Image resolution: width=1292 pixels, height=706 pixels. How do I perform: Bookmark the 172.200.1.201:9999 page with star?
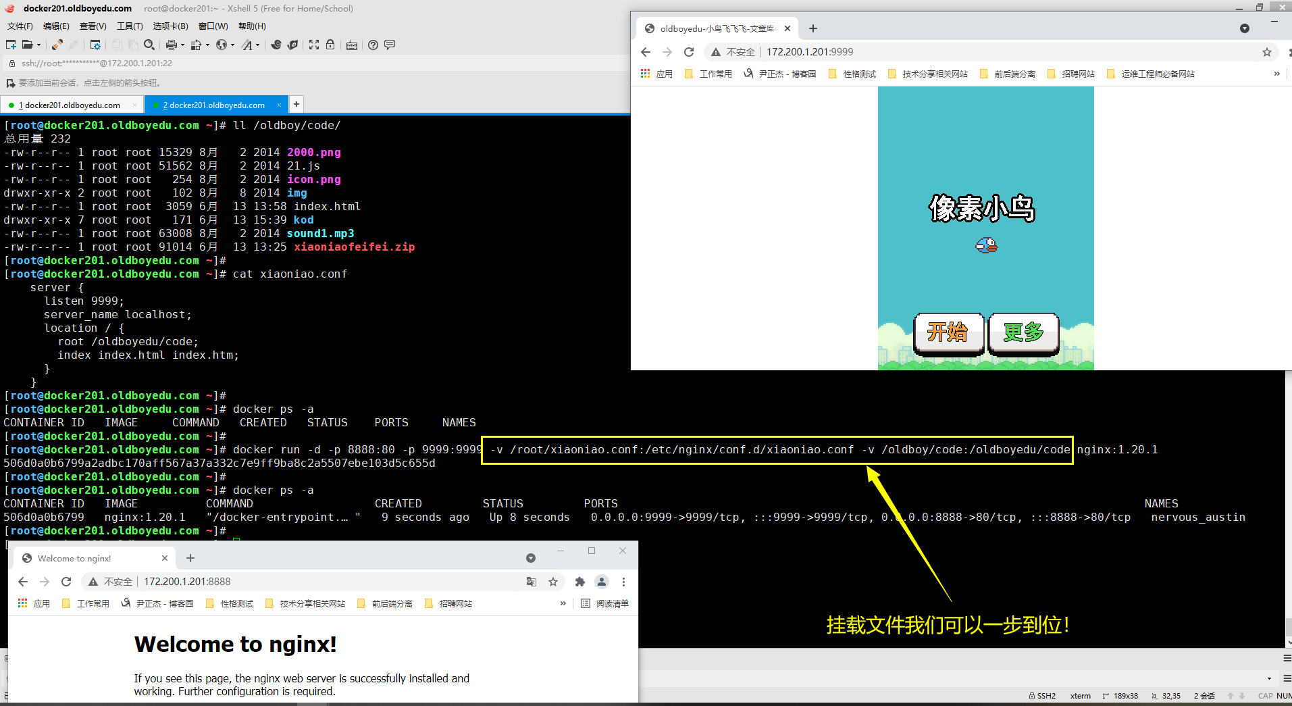click(x=1266, y=52)
